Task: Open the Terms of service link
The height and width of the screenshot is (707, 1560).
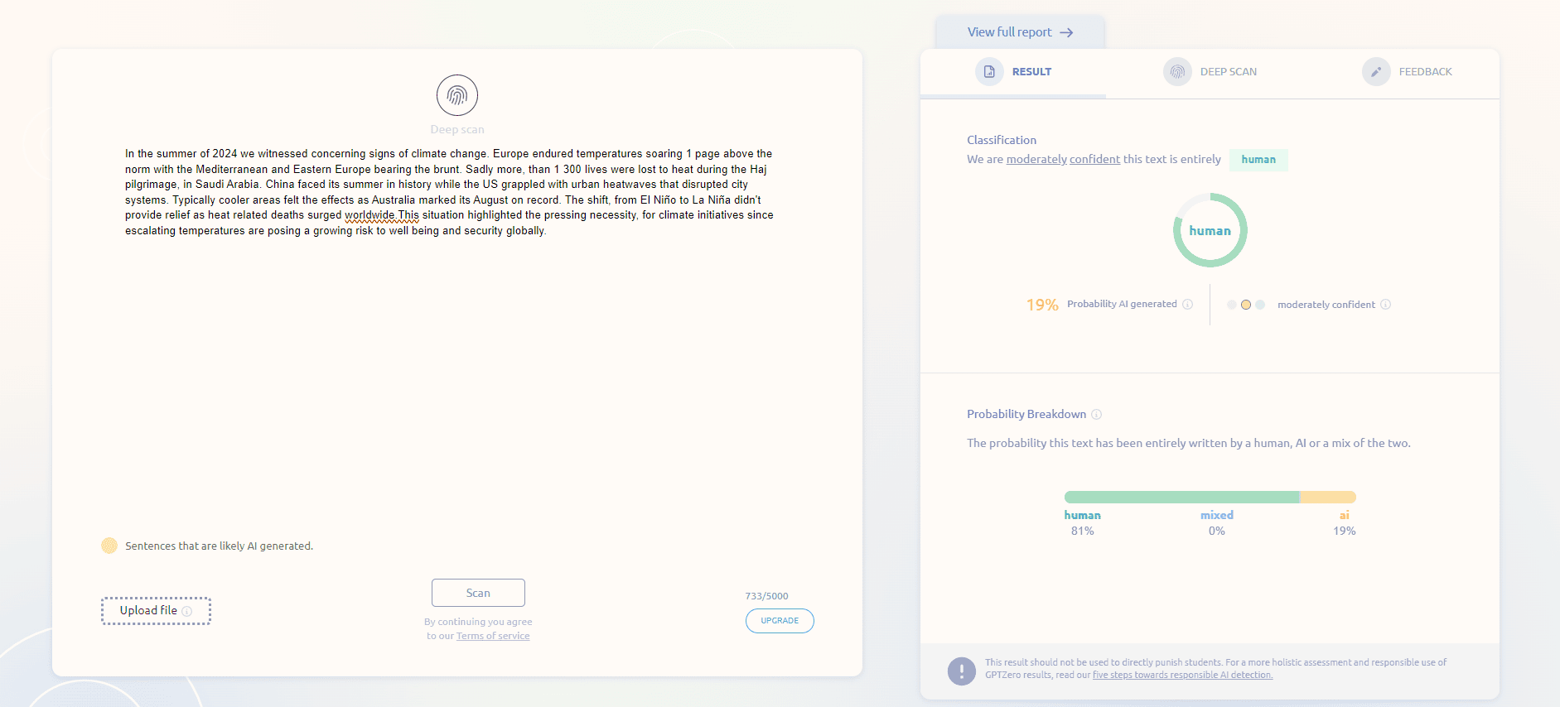Action: [493, 636]
